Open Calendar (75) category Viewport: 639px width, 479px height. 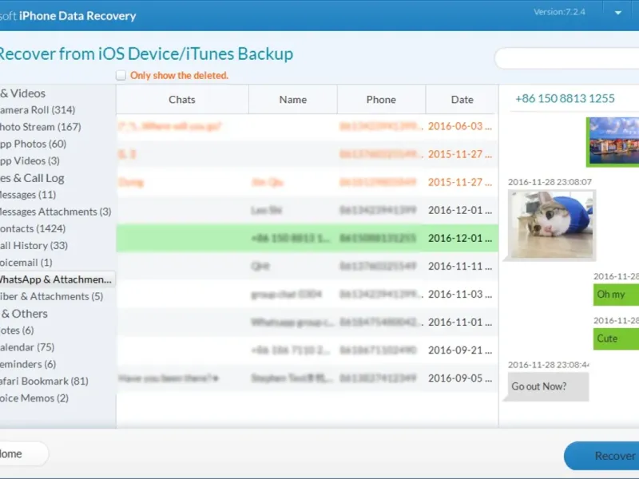[x=27, y=347]
